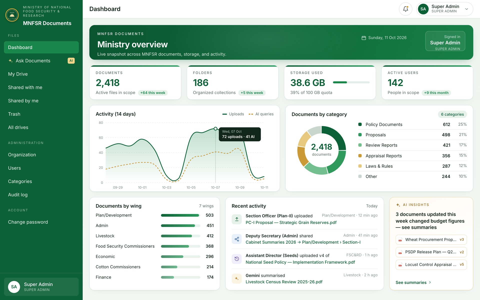Viewport: 480px width, 300px height.
Task: Click the sparkle icon beside Ask Documents
Action: (10, 61)
